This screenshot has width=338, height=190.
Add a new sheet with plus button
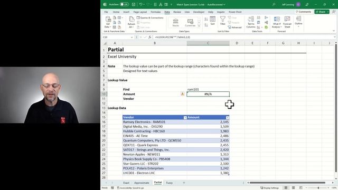pyautogui.click(x=184, y=183)
